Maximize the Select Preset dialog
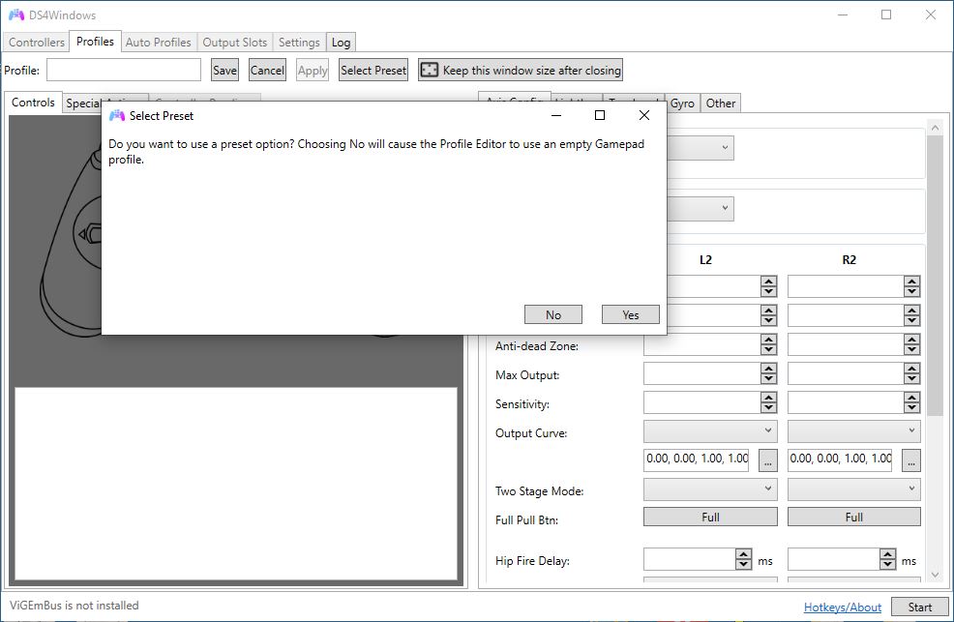 pyautogui.click(x=599, y=115)
